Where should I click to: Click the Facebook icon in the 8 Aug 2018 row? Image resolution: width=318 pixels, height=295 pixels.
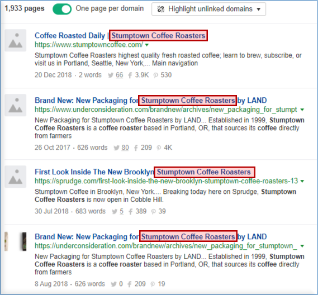[130, 284]
